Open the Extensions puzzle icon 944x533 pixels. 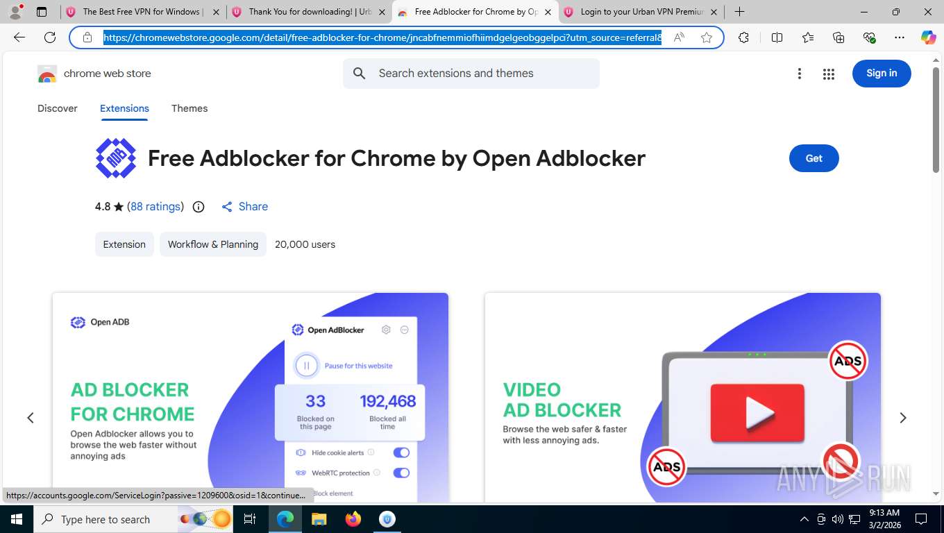(743, 37)
